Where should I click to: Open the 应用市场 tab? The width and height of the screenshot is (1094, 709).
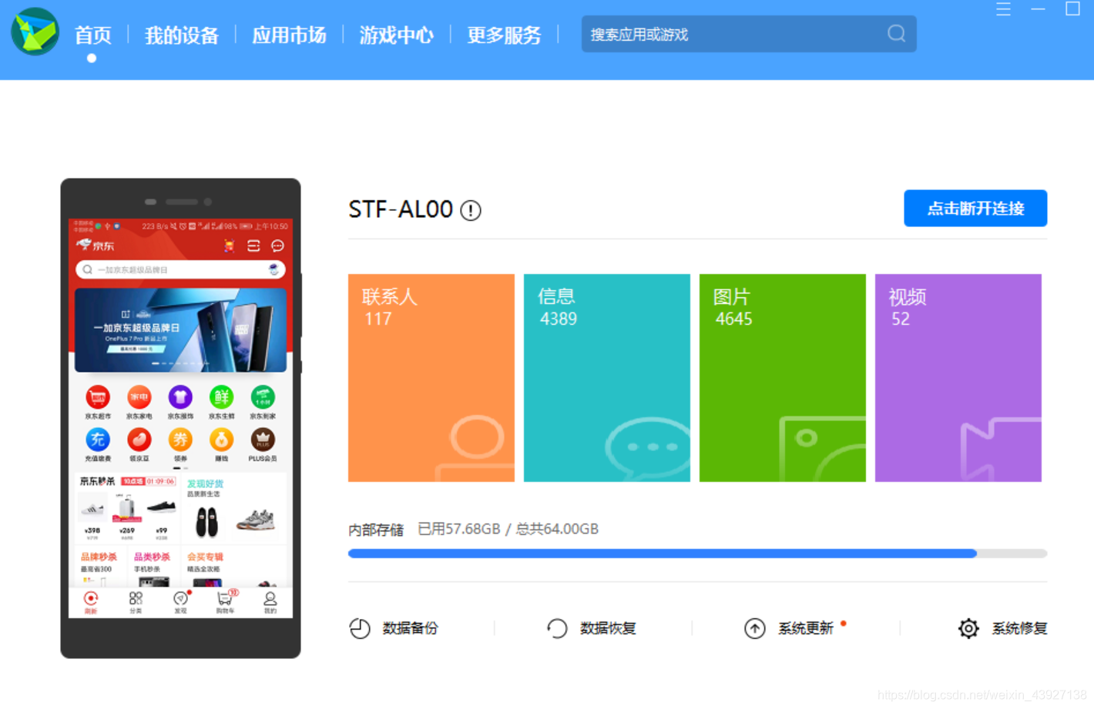pos(289,35)
